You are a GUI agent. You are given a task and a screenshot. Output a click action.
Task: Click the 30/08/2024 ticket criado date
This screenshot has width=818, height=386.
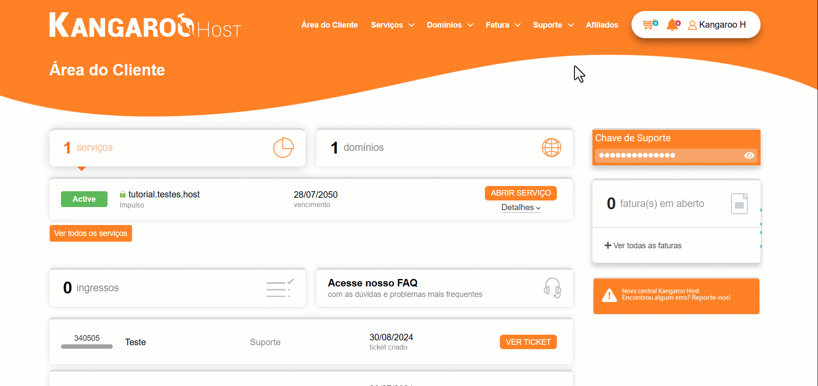[391, 337]
